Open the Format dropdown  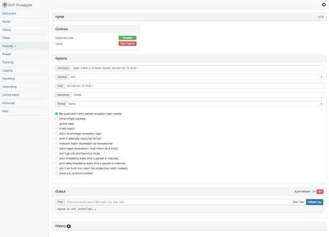tap(195, 103)
